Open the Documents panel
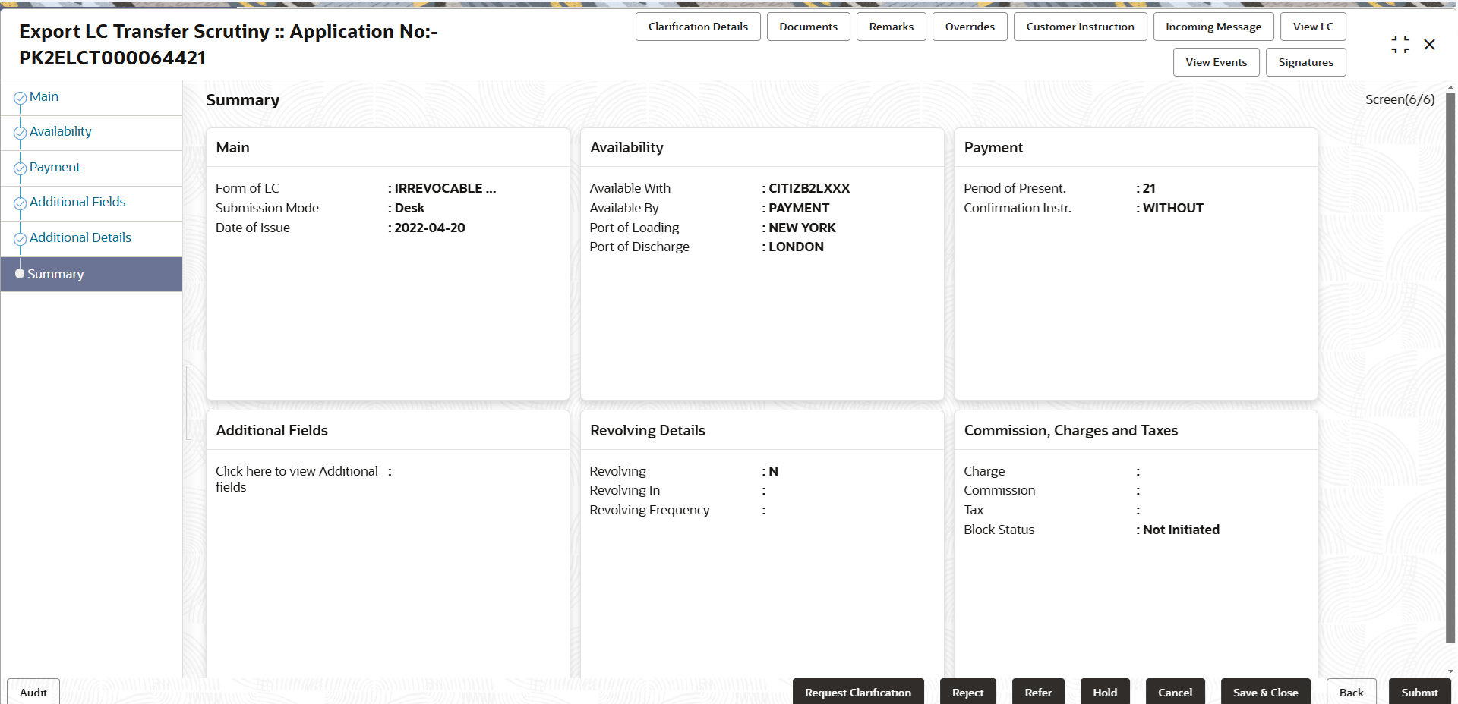Image resolution: width=1458 pixels, height=704 pixels. pyautogui.click(x=808, y=27)
